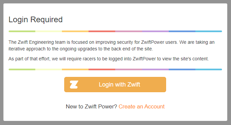This screenshot has width=231, height=125.
Task: Click green segment of the top color bar
Action: (22, 31)
